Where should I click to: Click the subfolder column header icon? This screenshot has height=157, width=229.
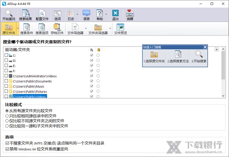pyautogui.click(x=92, y=50)
